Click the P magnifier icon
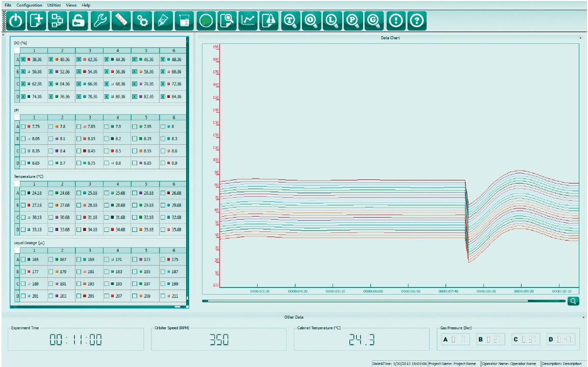The height and width of the screenshot is (367, 588). 353,20
